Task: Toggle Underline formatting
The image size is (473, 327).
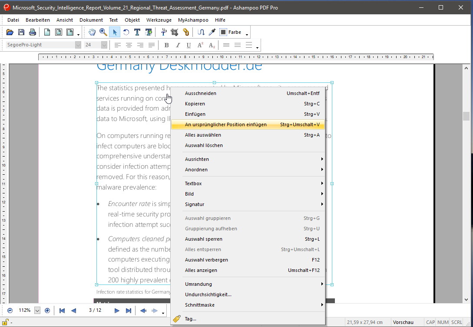Action: click(189, 45)
